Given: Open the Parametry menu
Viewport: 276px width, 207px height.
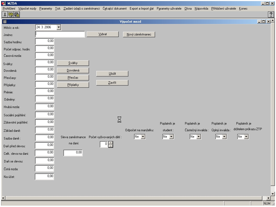Looking at the screenshot, I should coord(45,9).
